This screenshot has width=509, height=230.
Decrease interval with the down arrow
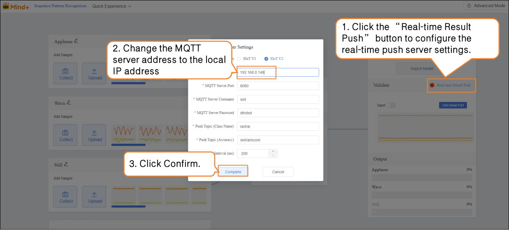pos(273,155)
